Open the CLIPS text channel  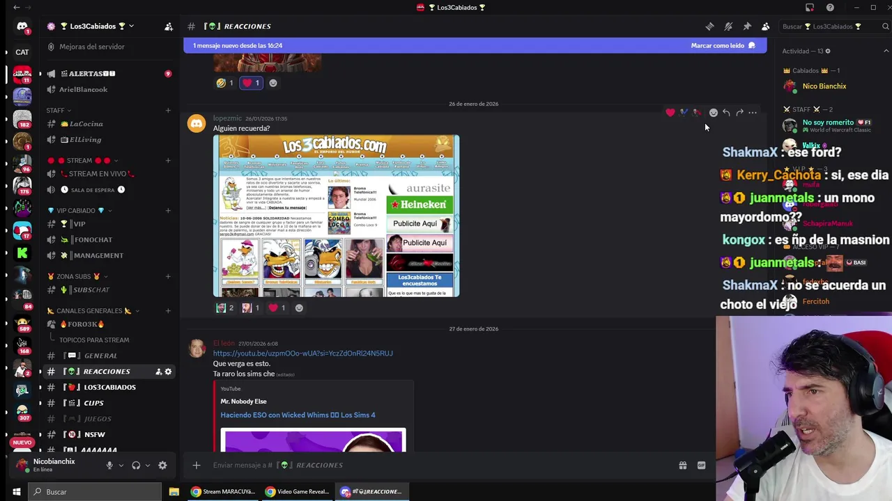[x=108, y=403]
